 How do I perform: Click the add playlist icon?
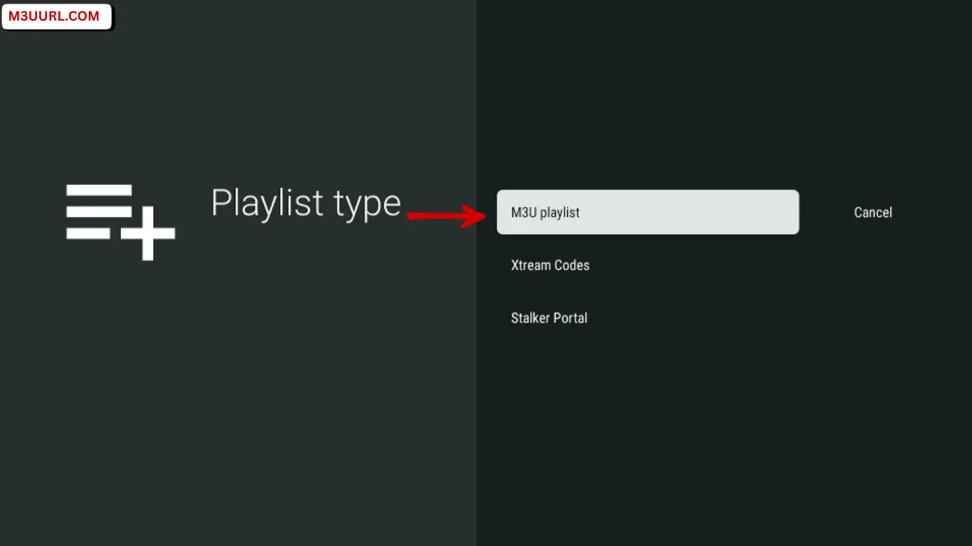click(x=120, y=221)
